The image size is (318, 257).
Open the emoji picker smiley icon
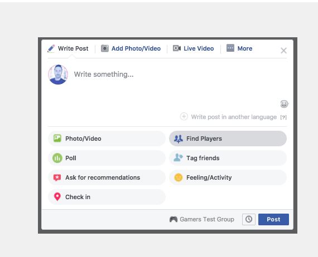click(284, 104)
